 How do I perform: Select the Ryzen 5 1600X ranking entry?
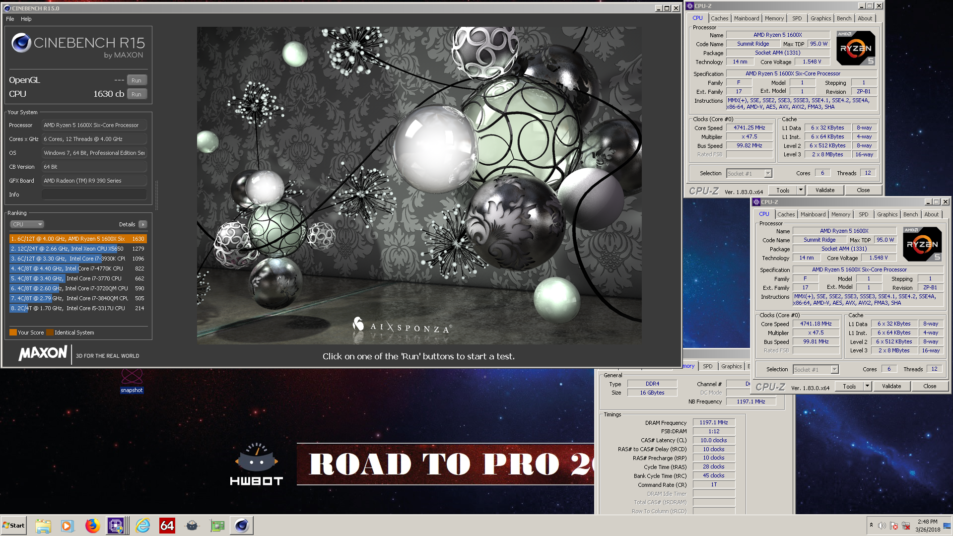[x=78, y=239]
